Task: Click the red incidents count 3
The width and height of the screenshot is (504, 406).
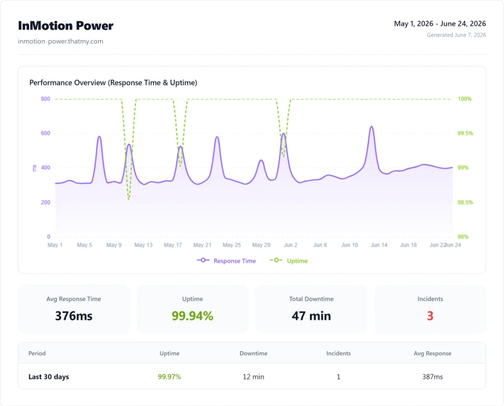Action: tap(430, 316)
